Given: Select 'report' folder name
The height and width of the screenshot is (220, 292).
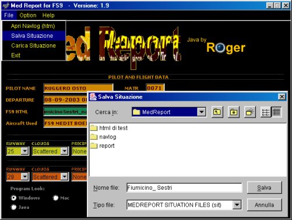Looking at the screenshot, I should pos(107,146).
